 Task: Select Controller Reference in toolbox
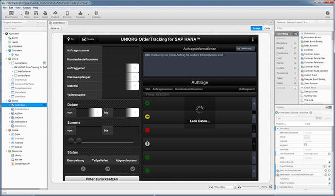coord(314,62)
